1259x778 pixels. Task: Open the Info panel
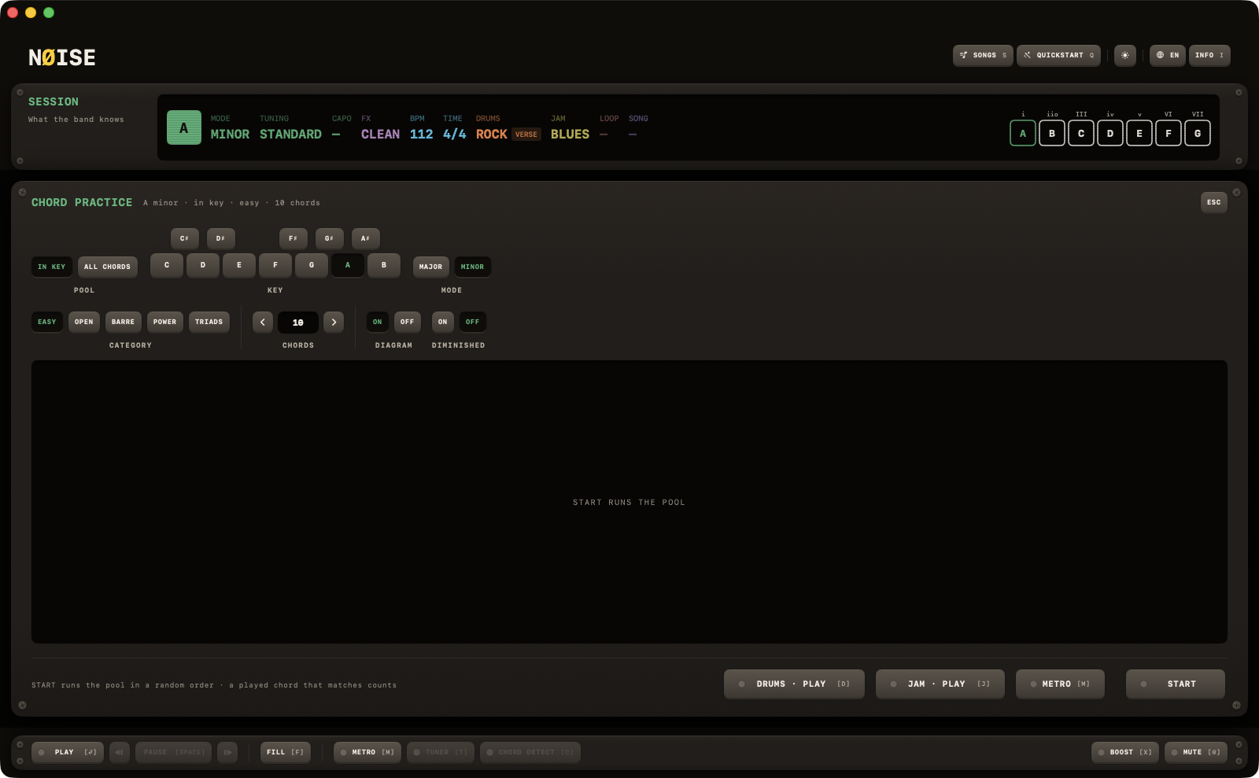1209,55
